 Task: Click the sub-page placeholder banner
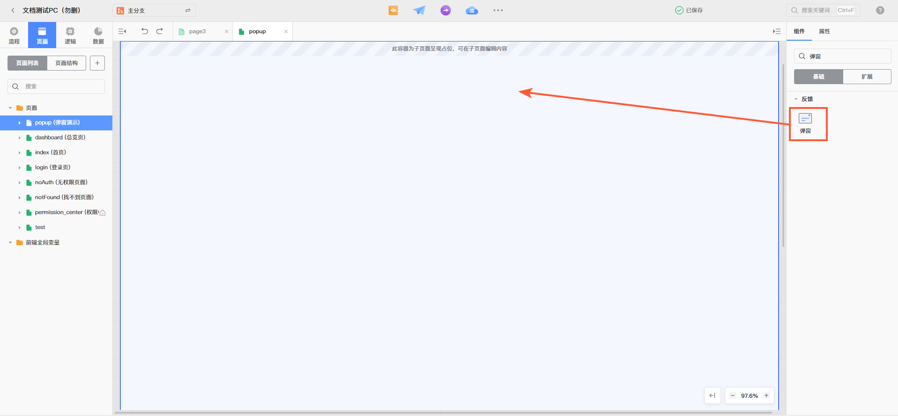pos(449,49)
